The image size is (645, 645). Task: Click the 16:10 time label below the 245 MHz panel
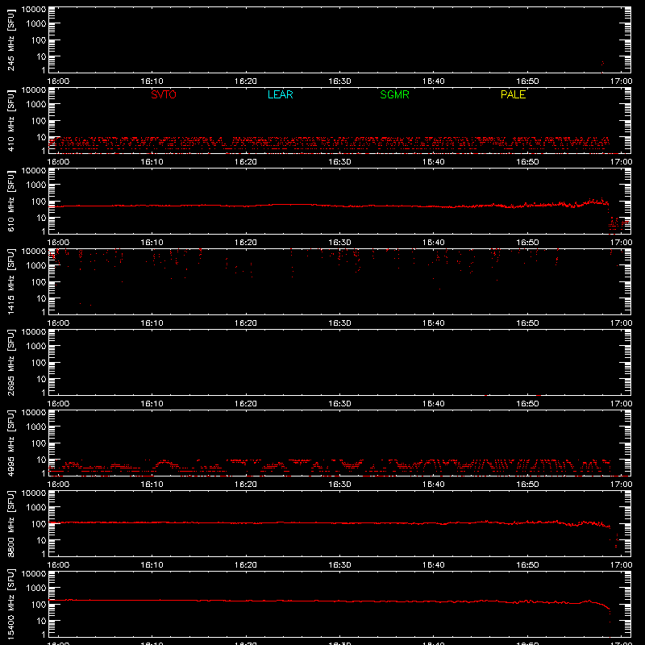coord(152,81)
